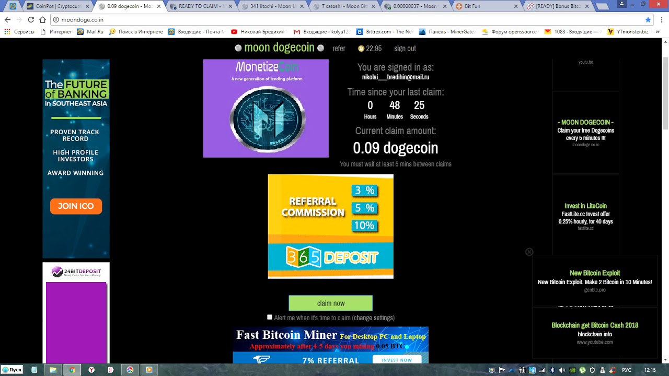Open the Форум opensource bookmark

[510, 32]
